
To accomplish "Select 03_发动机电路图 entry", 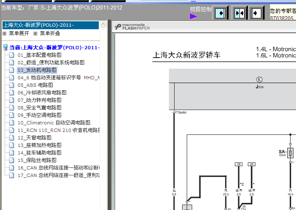I will (x=37, y=70).
